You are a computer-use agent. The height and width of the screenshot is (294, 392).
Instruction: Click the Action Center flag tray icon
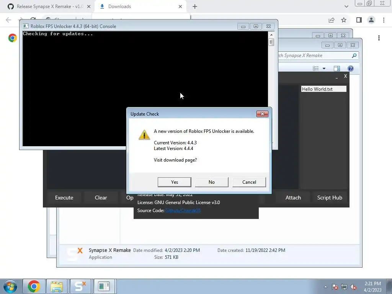[335, 287]
